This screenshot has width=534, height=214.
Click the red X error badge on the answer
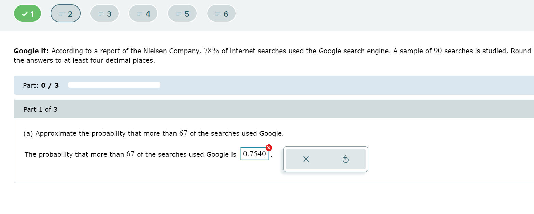coord(269,148)
